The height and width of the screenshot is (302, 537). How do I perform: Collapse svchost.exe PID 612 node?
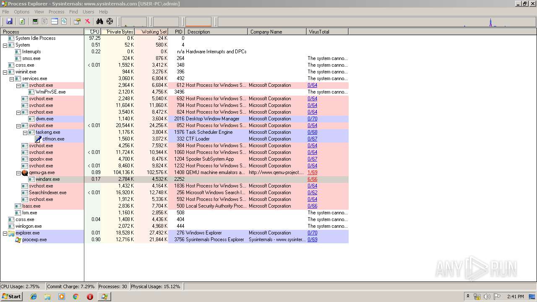tap(18, 85)
